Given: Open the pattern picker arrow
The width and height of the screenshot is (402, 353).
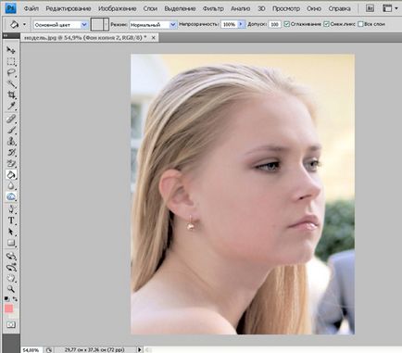Looking at the screenshot, I should [x=107, y=24].
